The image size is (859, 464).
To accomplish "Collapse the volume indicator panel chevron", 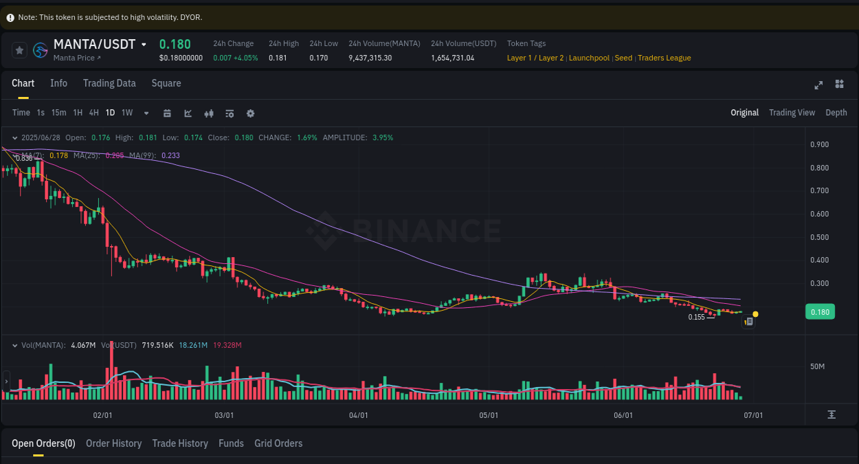I will pyautogui.click(x=14, y=344).
